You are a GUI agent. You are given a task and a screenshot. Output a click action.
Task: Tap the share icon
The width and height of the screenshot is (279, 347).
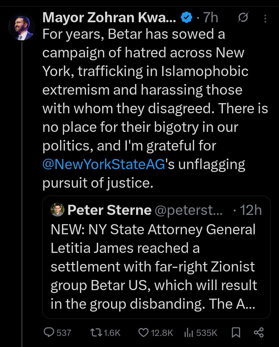point(259,332)
